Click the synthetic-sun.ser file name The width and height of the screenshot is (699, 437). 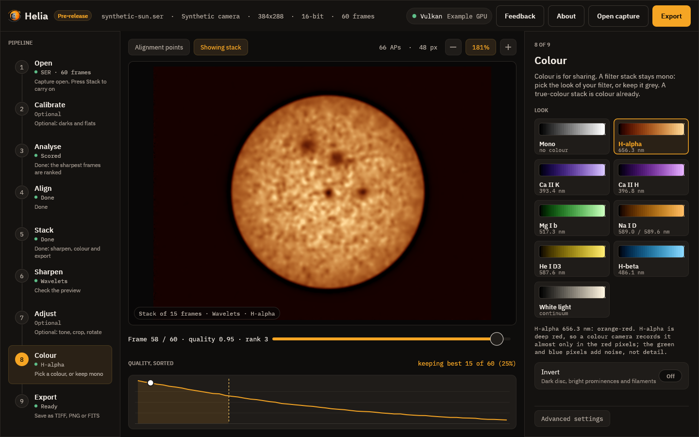[x=132, y=16]
